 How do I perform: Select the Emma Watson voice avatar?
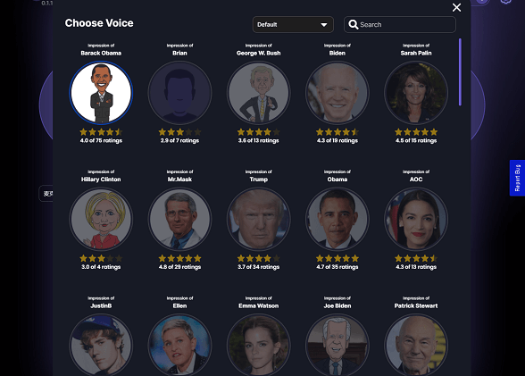pos(259,345)
